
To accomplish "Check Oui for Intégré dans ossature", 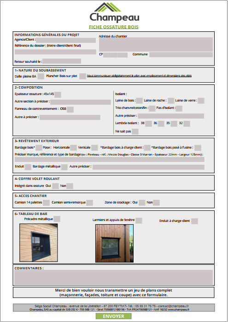I will point(55,186).
